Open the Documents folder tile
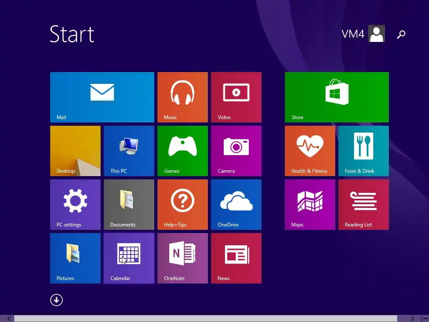The width and height of the screenshot is (429, 322). click(129, 205)
